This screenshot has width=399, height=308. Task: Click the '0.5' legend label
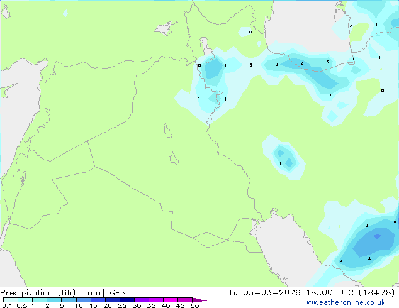click(x=22, y=305)
